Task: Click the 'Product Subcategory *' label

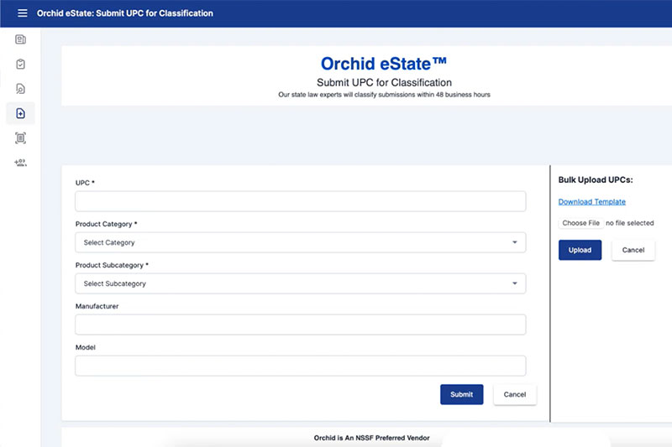Action: coord(112,265)
